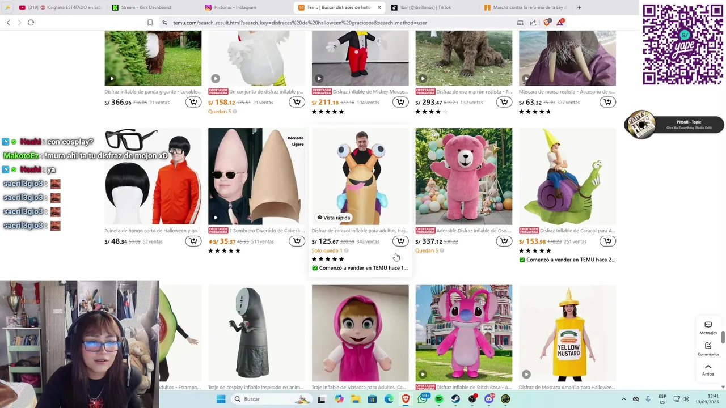Open Discord from the taskbar

click(x=489, y=399)
